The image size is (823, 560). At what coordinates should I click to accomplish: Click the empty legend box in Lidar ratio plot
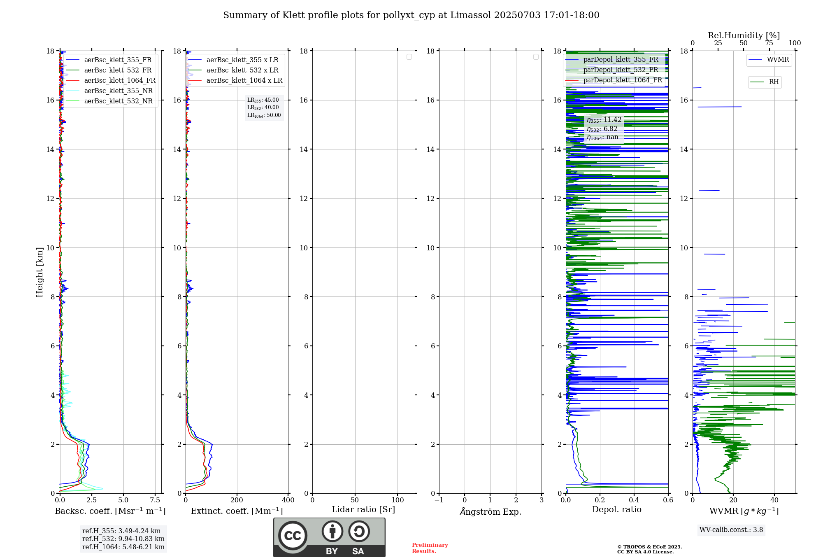click(x=409, y=57)
